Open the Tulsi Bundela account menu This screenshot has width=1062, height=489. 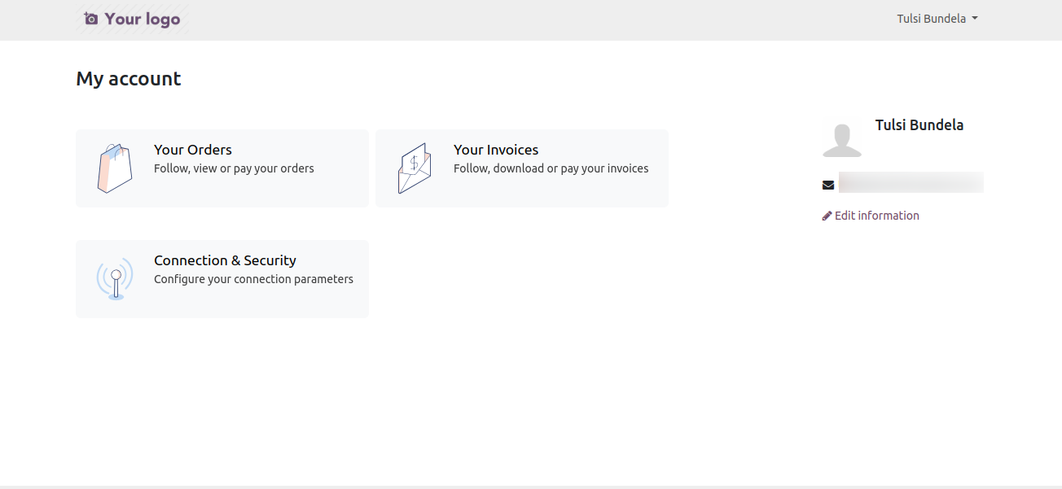click(x=937, y=19)
